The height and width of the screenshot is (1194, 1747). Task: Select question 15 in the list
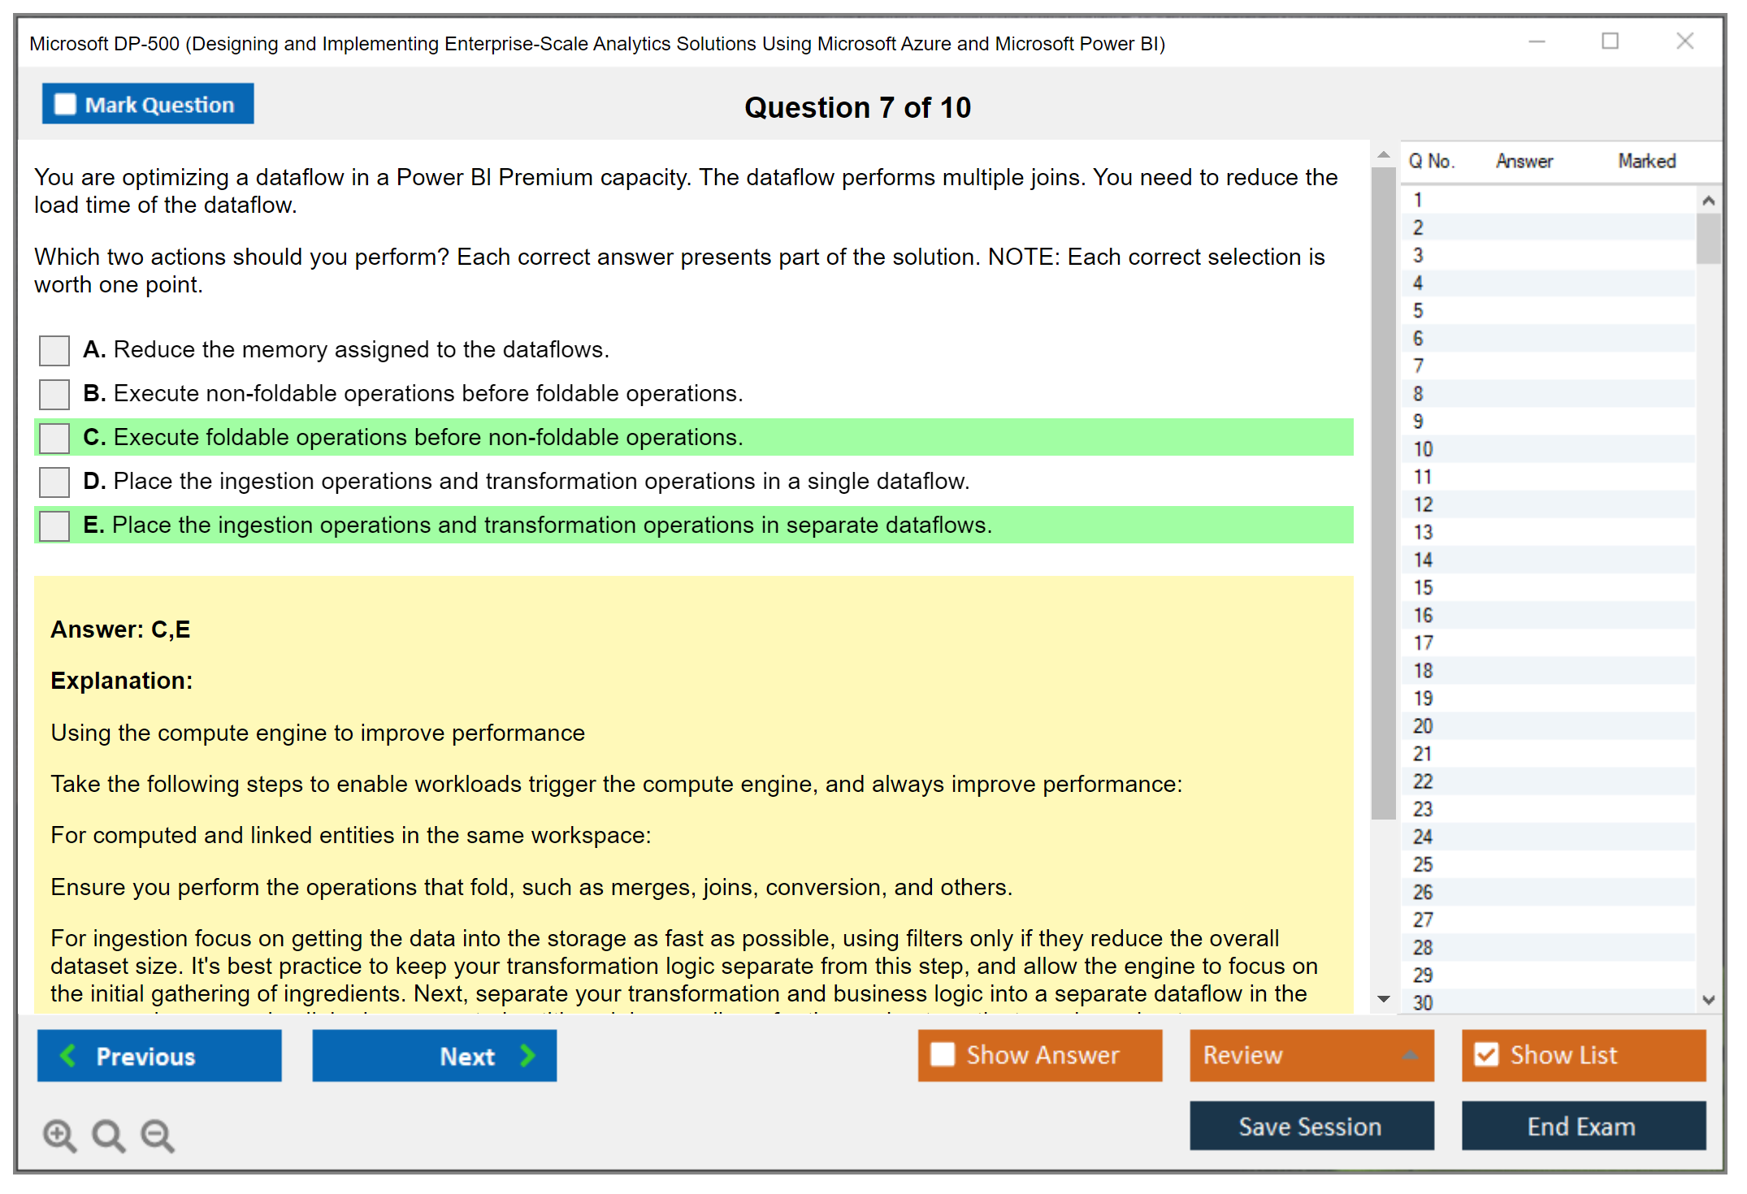[x=1424, y=587]
